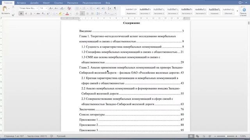
Task: Open the Макет ribbon tab
Action: coord(46,3)
